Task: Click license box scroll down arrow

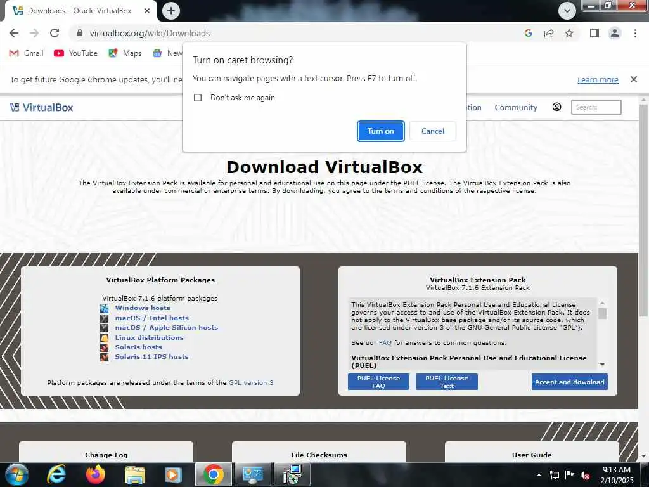Action: pos(602,365)
